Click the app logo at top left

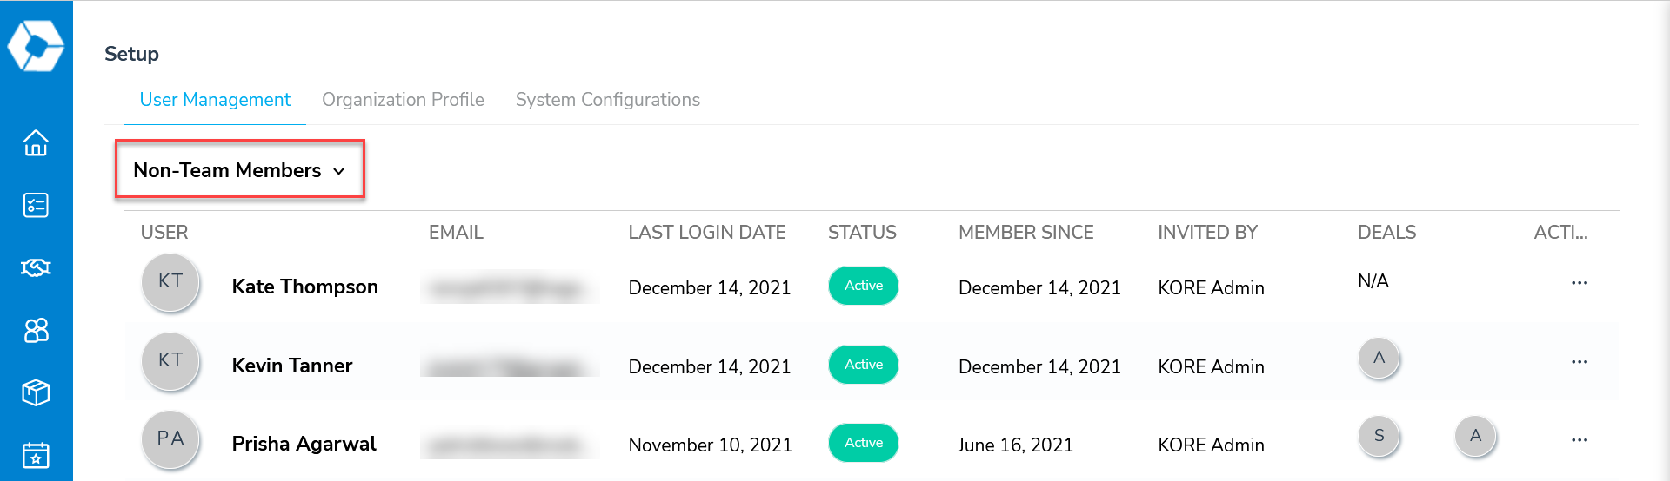tap(36, 45)
